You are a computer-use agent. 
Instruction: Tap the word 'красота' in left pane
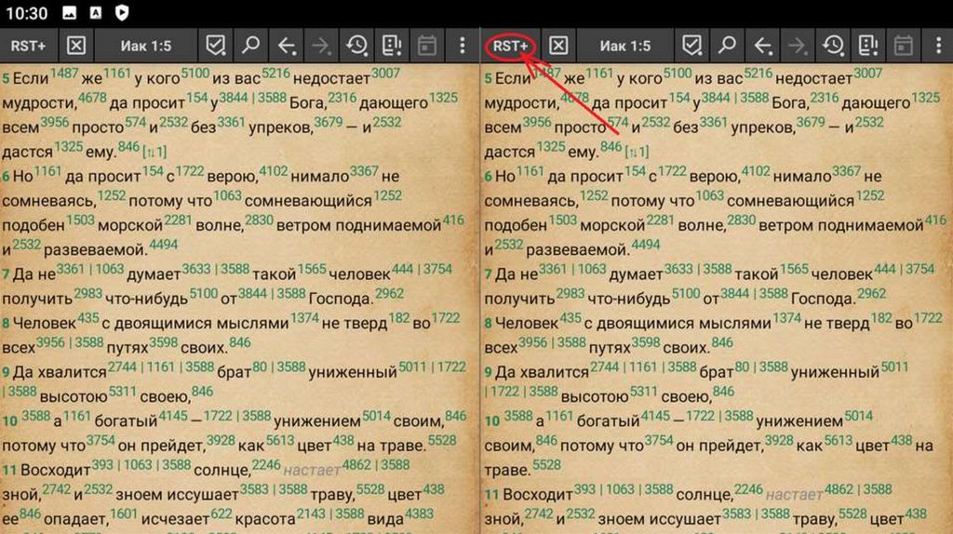click(x=265, y=519)
